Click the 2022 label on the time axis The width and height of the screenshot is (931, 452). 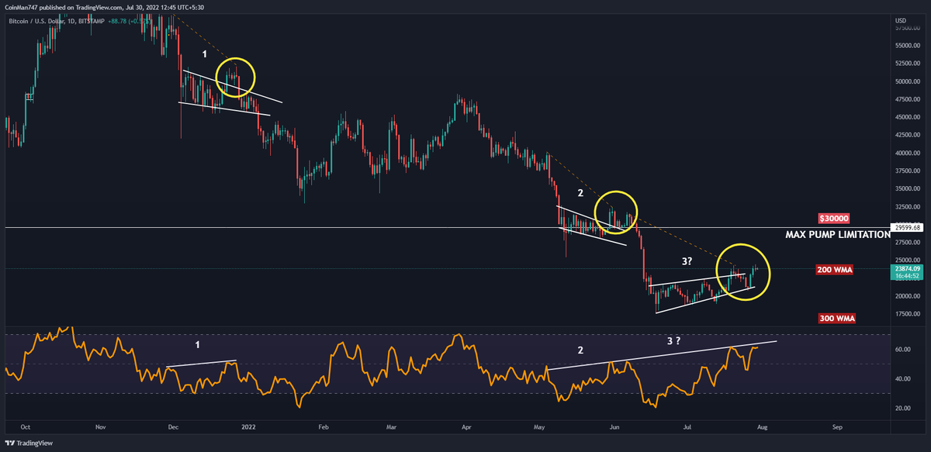249,426
